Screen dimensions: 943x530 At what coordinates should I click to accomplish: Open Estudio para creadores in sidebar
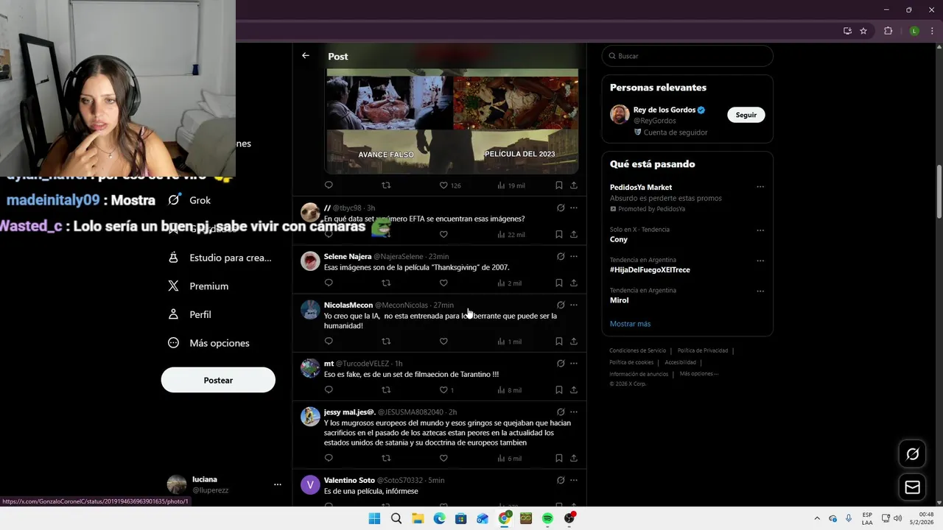pos(220,258)
